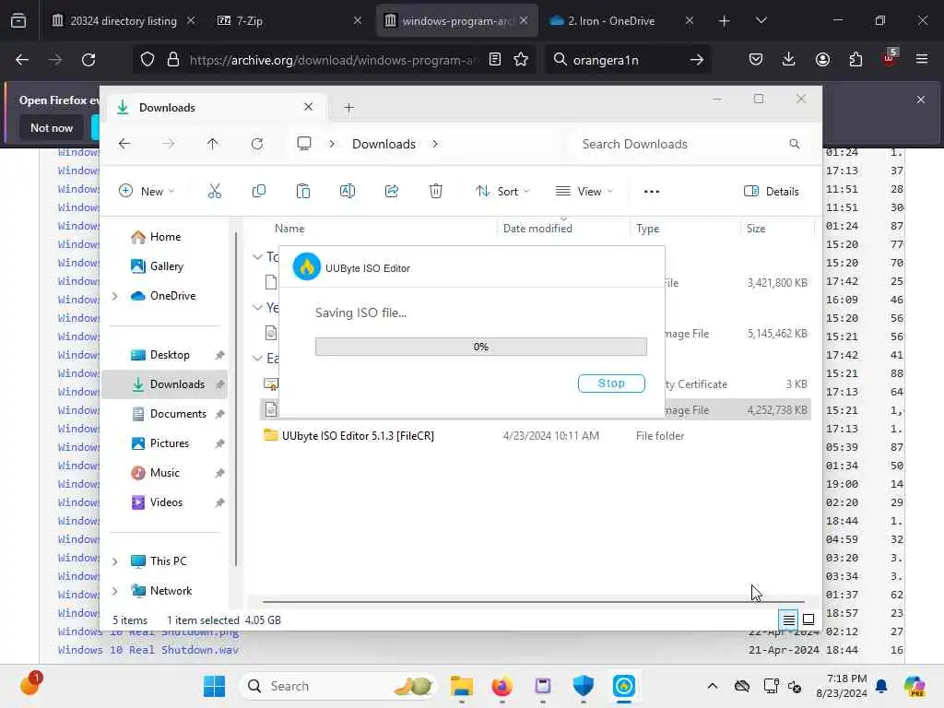Click the Downloads breadcrumb in address bar

pyautogui.click(x=383, y=144)
